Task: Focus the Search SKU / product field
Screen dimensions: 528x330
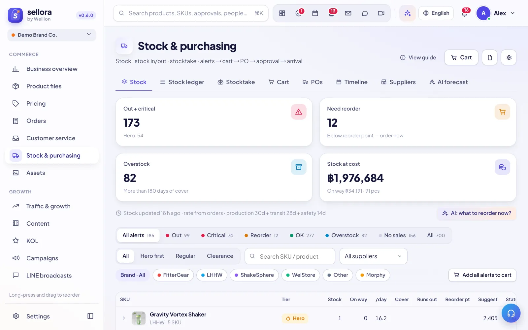Action: coord(290,256)
